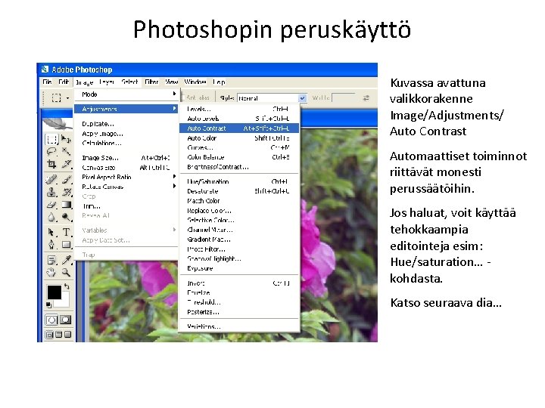Open the Layer menu

pyautogui.click(x=107, y=82)
